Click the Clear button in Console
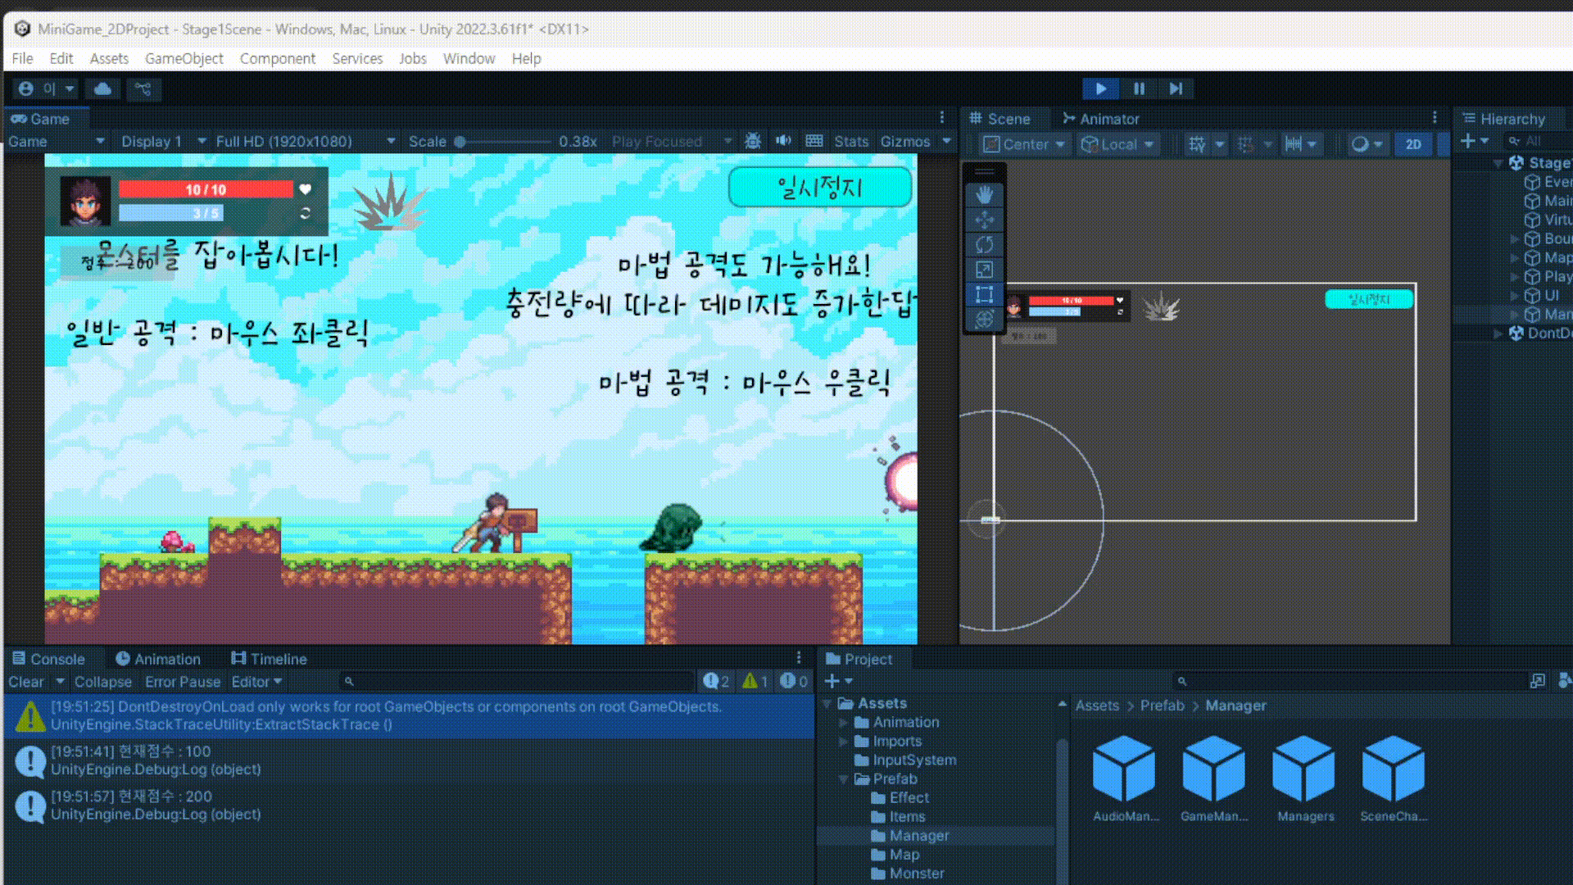Image resolution: width=1573 pixels, height=885 pixels. coord(26,682)
